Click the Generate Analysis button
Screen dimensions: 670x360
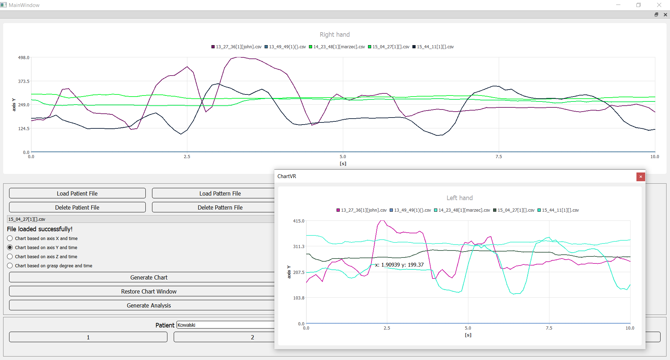pos(142,305)
